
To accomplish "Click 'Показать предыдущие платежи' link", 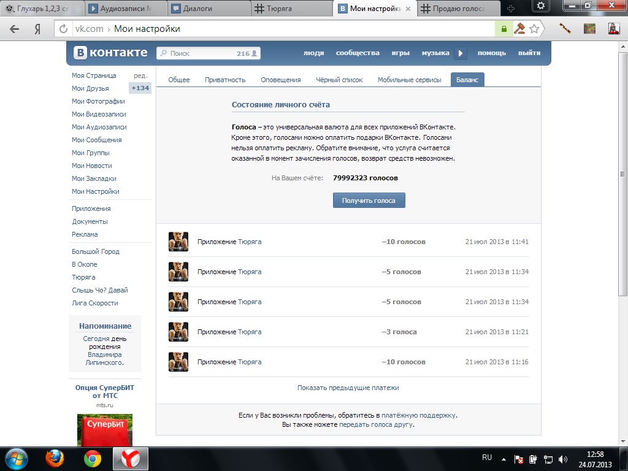I will tap(348, 388).
